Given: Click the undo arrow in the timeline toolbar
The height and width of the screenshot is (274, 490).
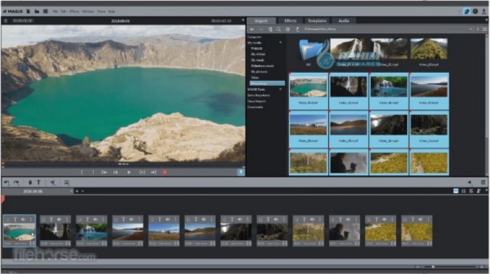Looking at the screenshot, I should pyautogui.click(x=7, y=183).
